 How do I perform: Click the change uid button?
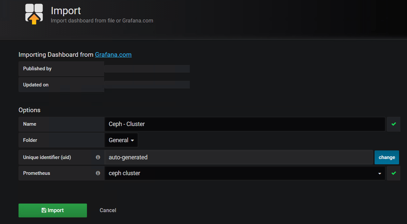tap(387, 157)
